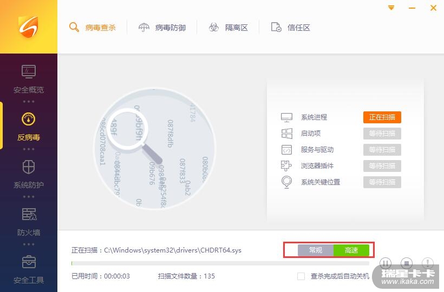Click the Rising antivirus shield logo
Screen dimensions: 444x292
pyautogui.click(x=28, y=27)
